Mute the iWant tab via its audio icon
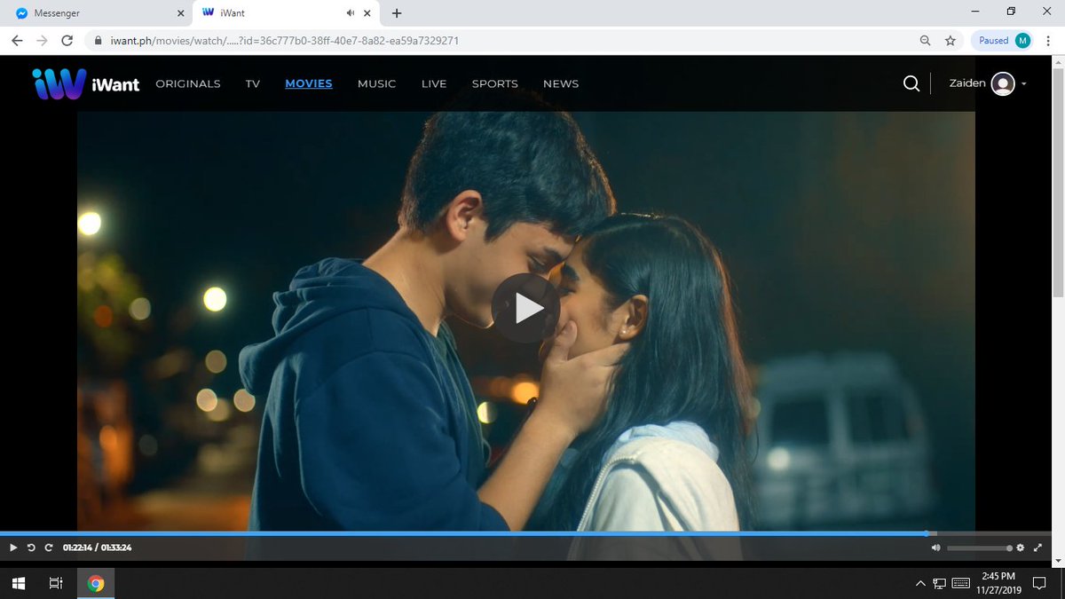 tap(352, 13)
